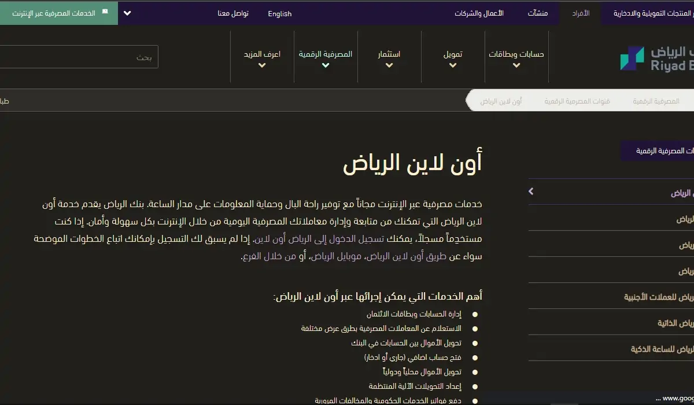This screenshot has height=405, width=694.
Task: Click the arrow on the active sidebar item
Action: tap(531, 192)
